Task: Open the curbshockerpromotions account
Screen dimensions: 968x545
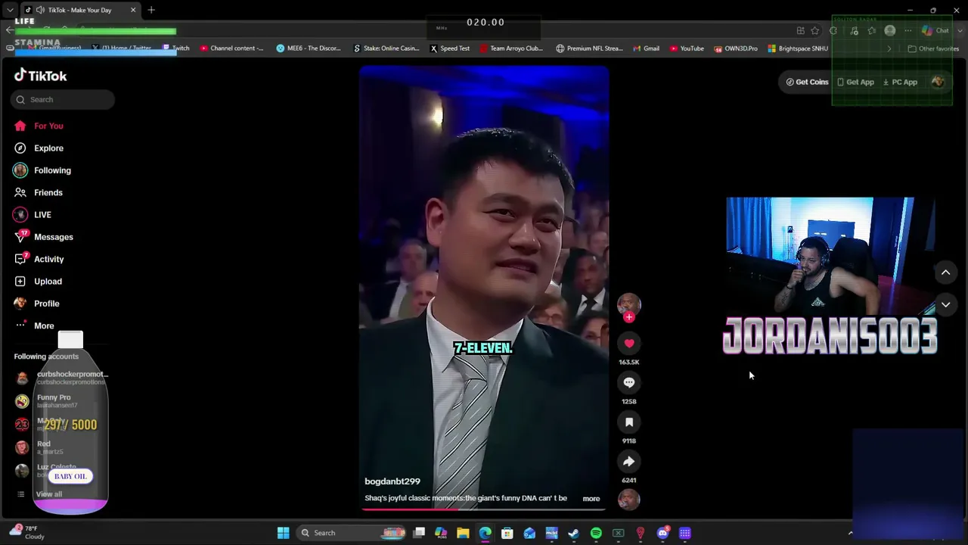Action: click(63, 378)
